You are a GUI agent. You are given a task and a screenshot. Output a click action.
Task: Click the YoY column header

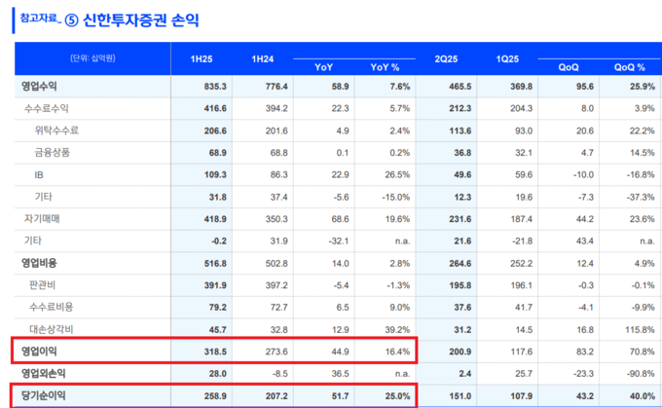(324, 67)
